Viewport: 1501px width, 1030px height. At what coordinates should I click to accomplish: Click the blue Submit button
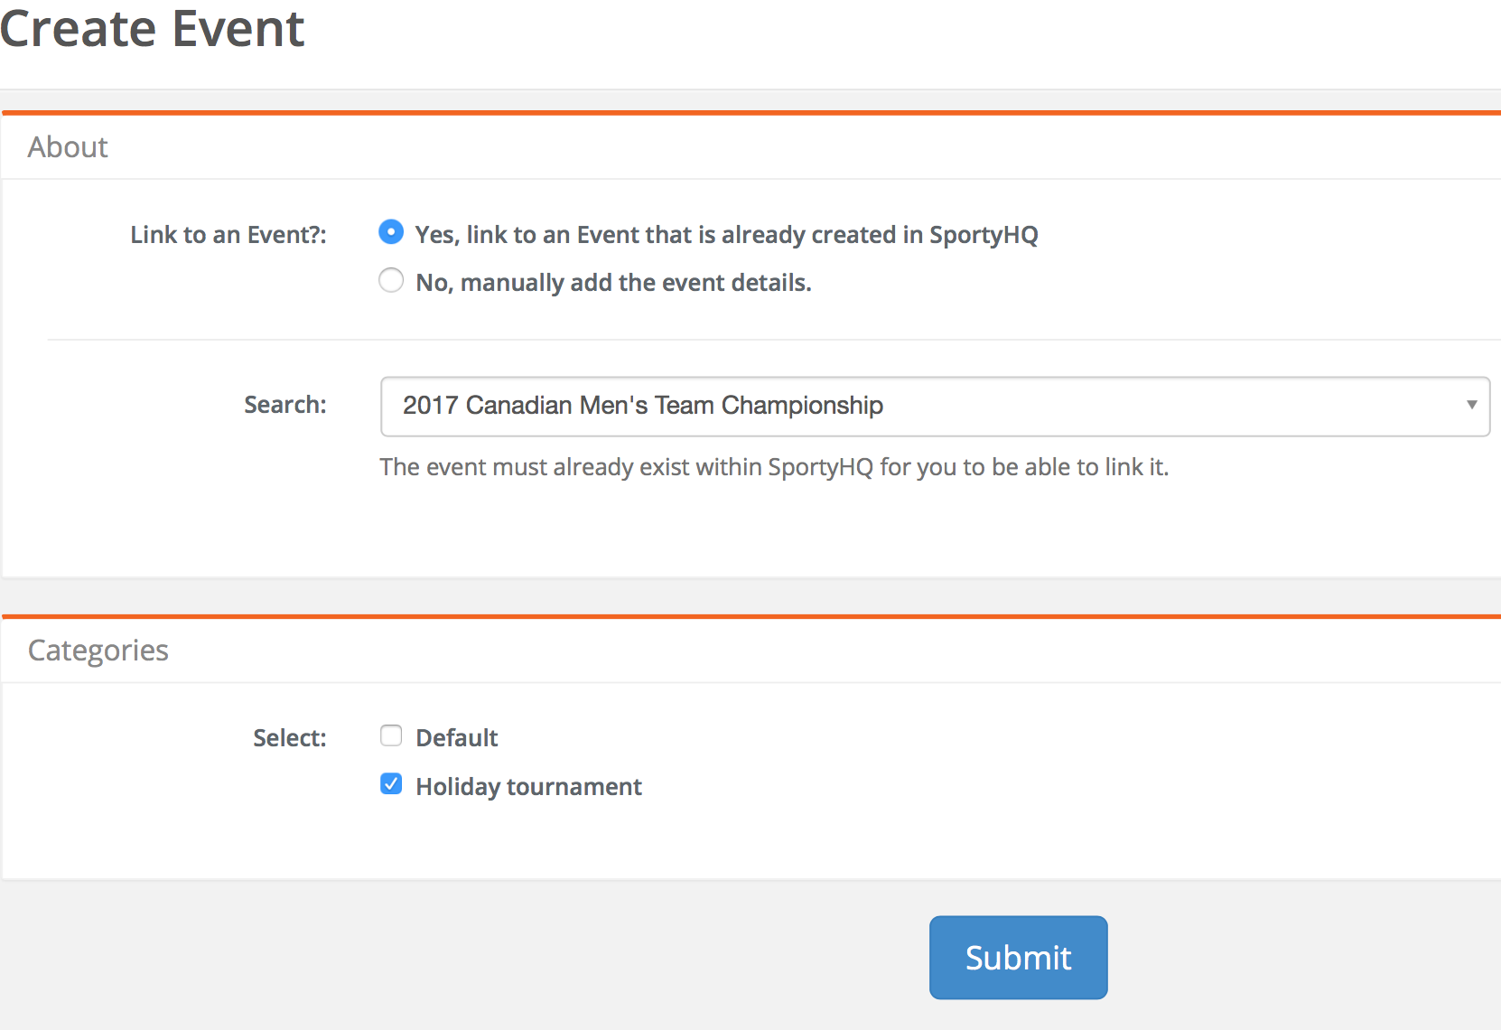(x=1018, y=958)
